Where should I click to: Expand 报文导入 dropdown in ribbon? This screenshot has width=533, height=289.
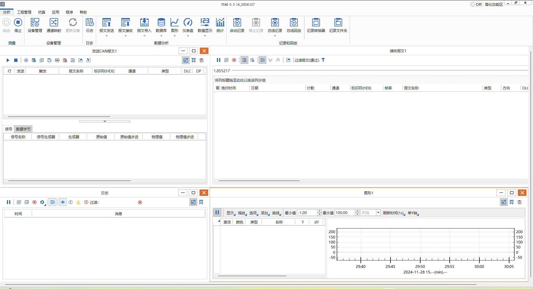[x=144, y=36]
